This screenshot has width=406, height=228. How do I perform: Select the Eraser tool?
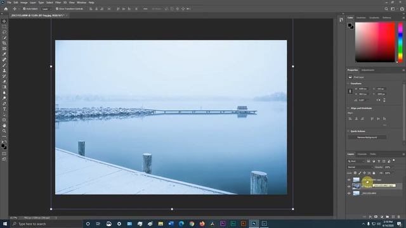pyautogui.click(x=4, y=82)
